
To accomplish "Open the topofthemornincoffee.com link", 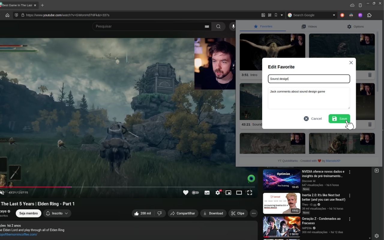I will (19, 235).
